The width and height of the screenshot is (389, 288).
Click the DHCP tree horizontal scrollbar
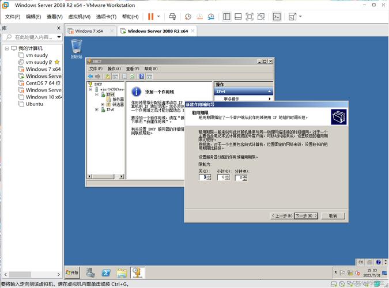(106, 176)
